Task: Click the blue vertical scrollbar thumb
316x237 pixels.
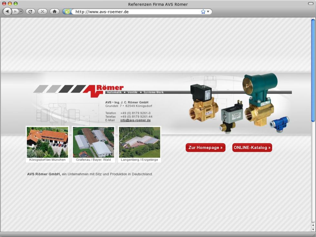Action: pyautogui.click(x=313, y=70)
